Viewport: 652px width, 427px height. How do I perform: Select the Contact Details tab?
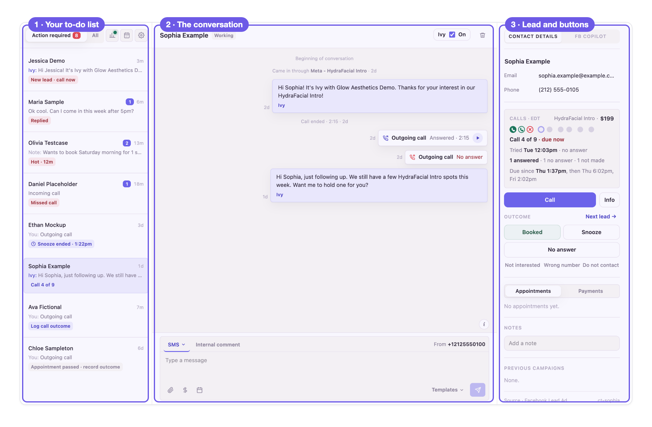coord(533,36)
